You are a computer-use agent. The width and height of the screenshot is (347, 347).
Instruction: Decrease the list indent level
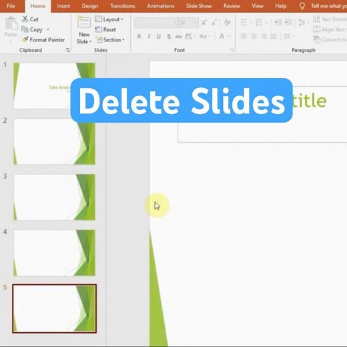(278, 23)
